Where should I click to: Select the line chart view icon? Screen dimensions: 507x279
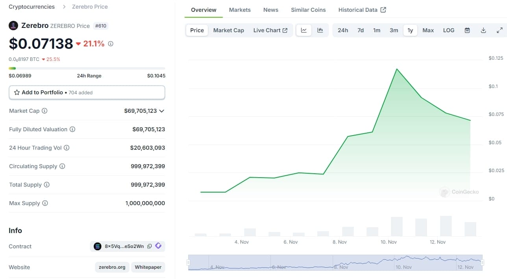coord(304,30)
